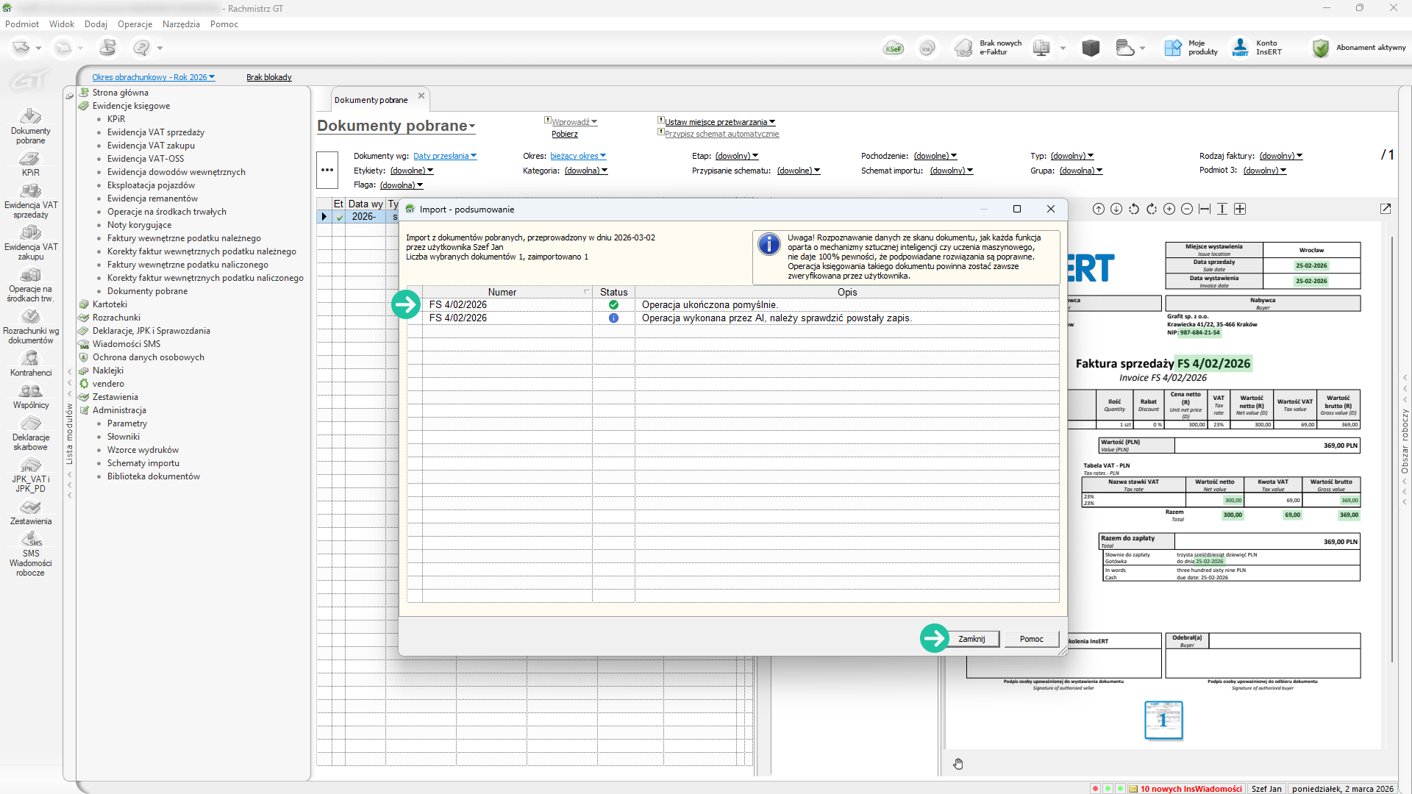The width and height of the screenshot is (1412, 794).
Task: Open preview in external window
Action: pos(1386,209)
